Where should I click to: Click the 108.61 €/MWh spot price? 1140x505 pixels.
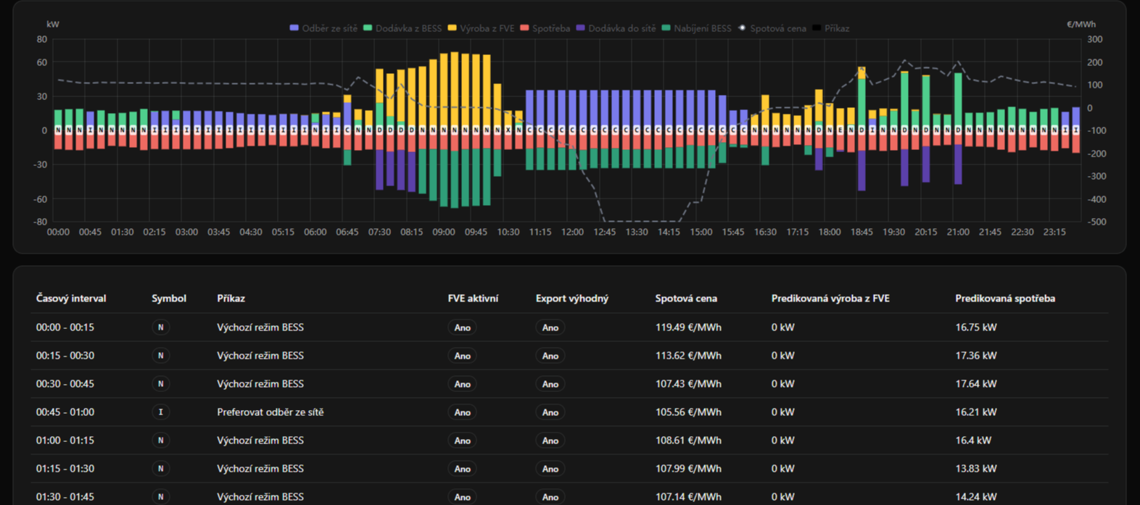(688, 441)
